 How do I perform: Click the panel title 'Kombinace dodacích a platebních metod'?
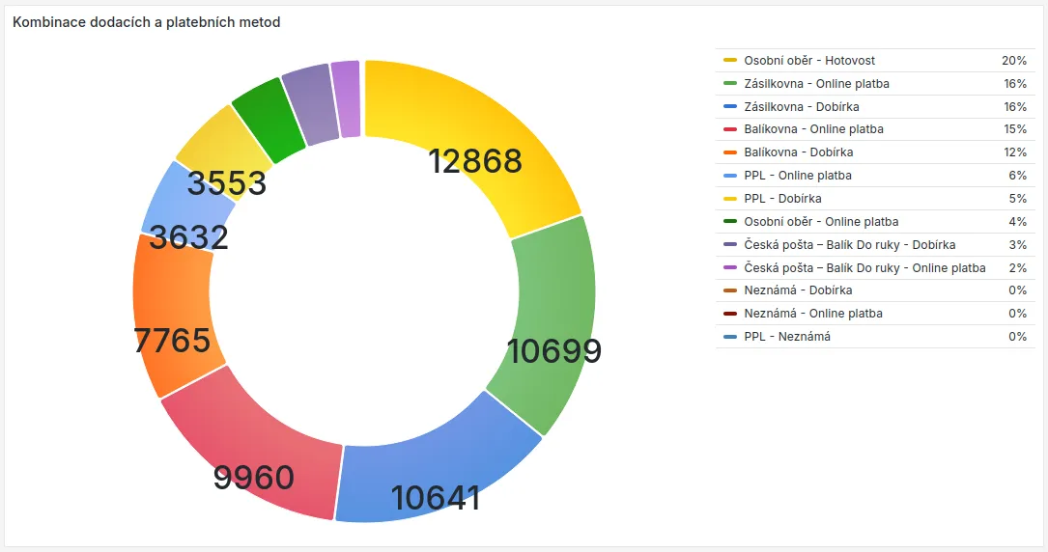click(146, 22)
